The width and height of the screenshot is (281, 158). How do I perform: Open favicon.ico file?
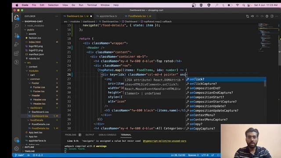(x=35, y=38)
